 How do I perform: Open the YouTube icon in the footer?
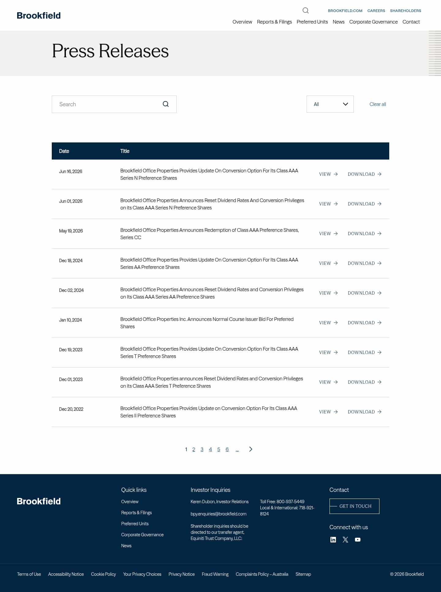(358, 540)
